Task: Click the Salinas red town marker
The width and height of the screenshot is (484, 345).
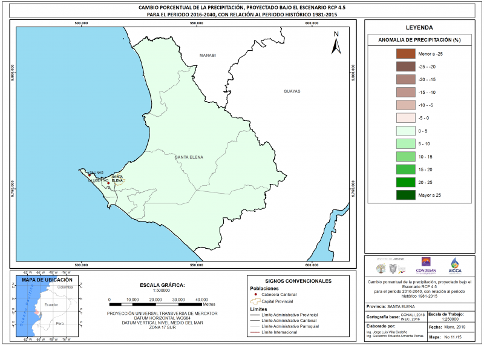Action: tap(90, 175)
